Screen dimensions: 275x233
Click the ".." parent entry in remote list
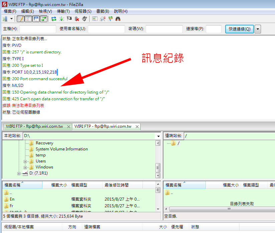172,193
